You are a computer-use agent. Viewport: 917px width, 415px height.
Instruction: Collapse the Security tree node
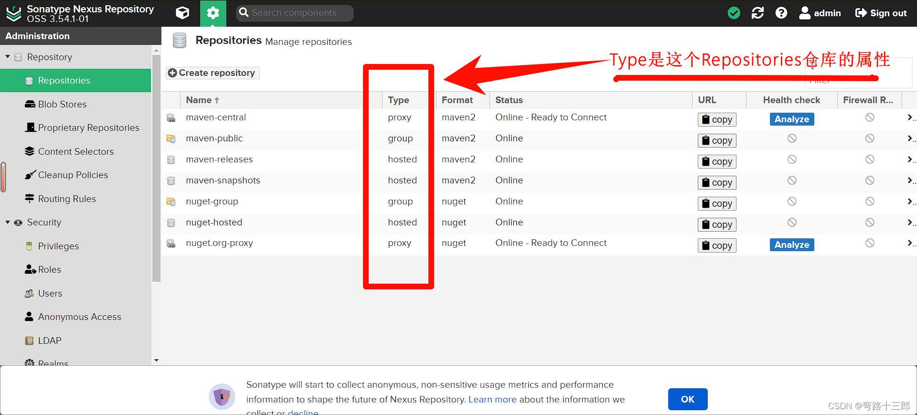click(x=8, y=222)
